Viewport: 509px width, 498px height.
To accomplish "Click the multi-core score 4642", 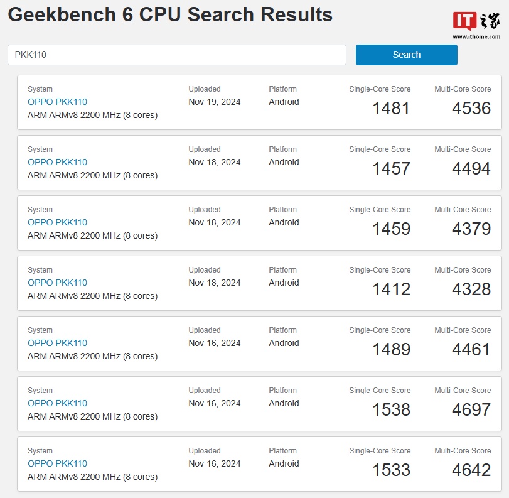I will (x=471, y=470).
